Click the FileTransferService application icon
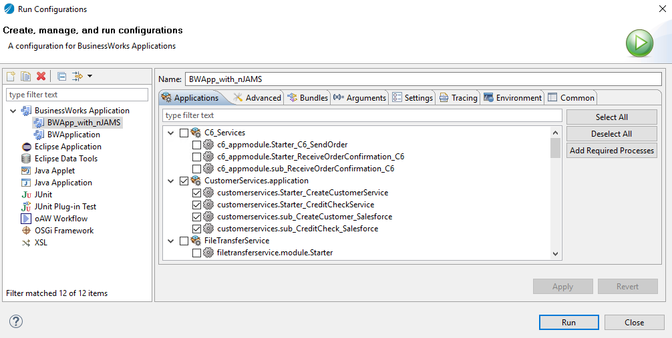672x338 pixels. tap(196, 241)
